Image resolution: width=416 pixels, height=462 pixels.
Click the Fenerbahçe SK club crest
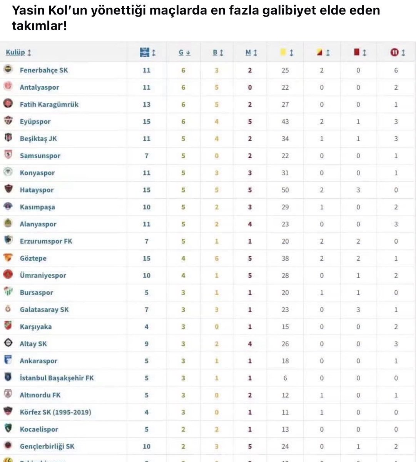8,70
